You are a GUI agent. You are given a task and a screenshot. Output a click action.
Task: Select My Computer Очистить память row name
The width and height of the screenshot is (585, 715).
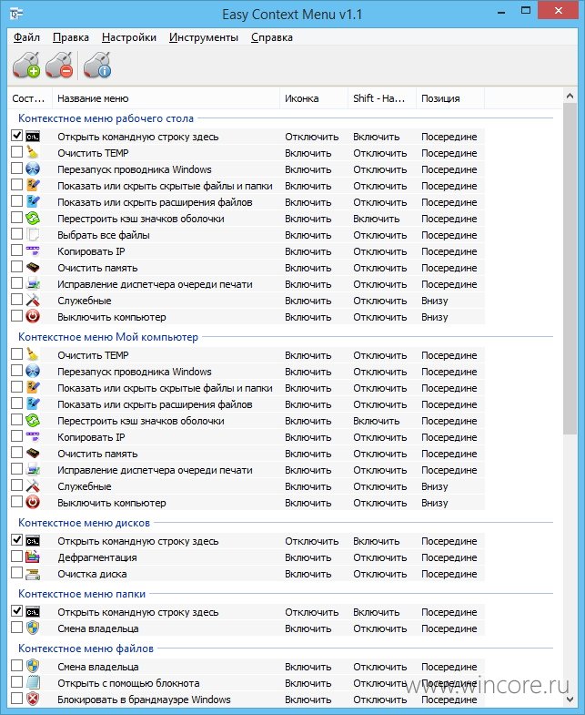pyautogui.click(x=97, y=454)
